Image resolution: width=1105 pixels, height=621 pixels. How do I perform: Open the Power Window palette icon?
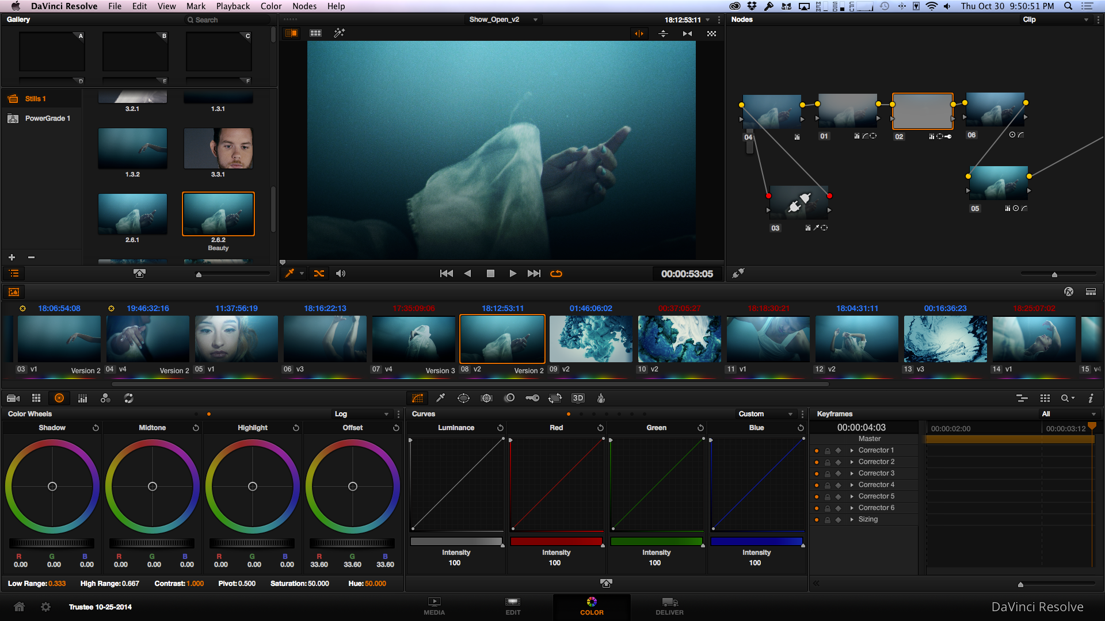pos(463,398)
